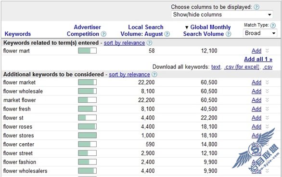Add the market flower keyword
The height and width of the screenshot is (177, 282).
[256, 100]
